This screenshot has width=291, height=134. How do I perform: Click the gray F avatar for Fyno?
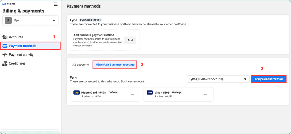point(8,20)
